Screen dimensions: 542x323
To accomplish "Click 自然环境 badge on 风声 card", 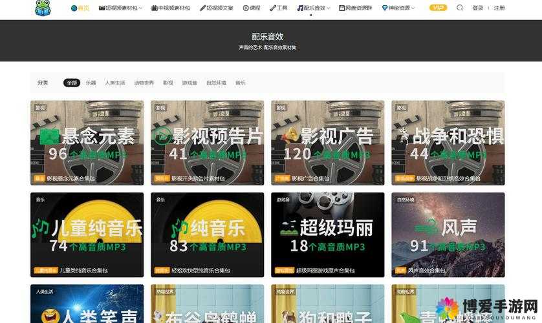I will [406, 200].
